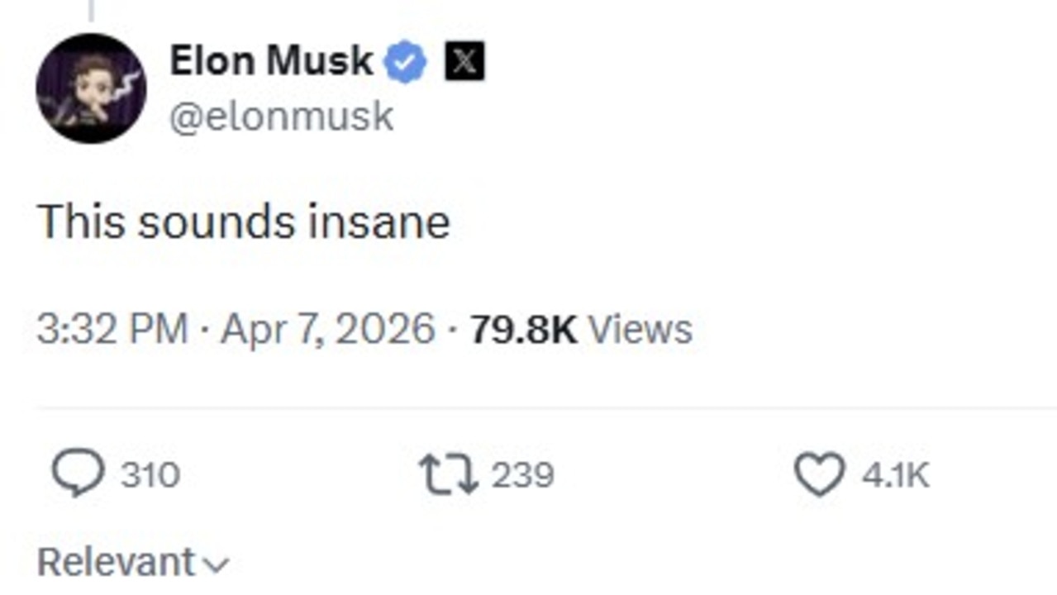Open the @elonmusk handle link
The image size is (1057, 595).
pos(281,117)
